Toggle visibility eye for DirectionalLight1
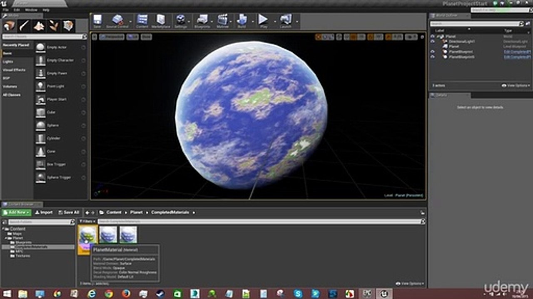 tap(433, 42)
